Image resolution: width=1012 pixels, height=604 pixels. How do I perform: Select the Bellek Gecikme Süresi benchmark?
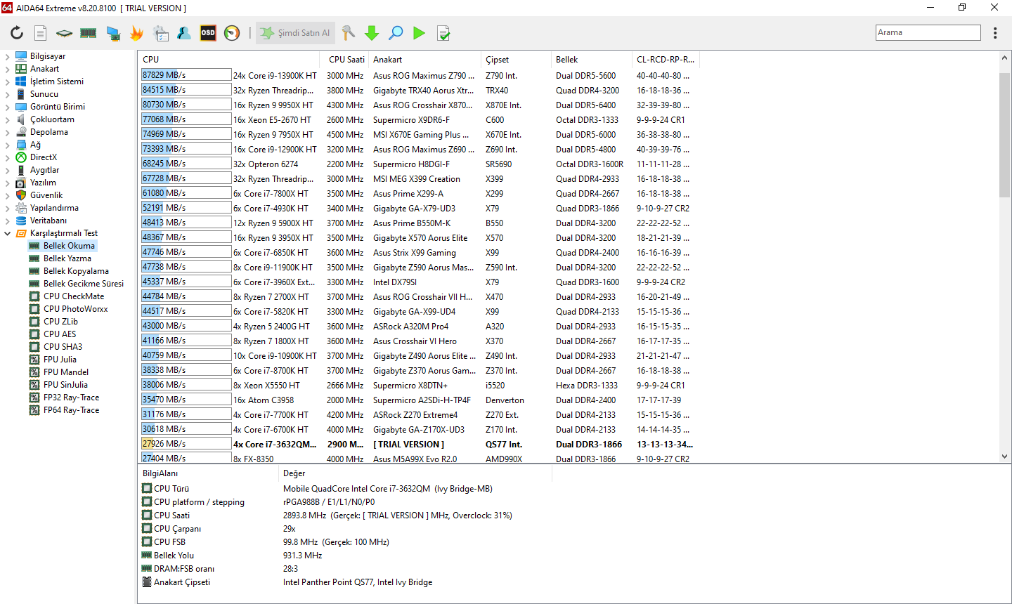coord(84,284)
